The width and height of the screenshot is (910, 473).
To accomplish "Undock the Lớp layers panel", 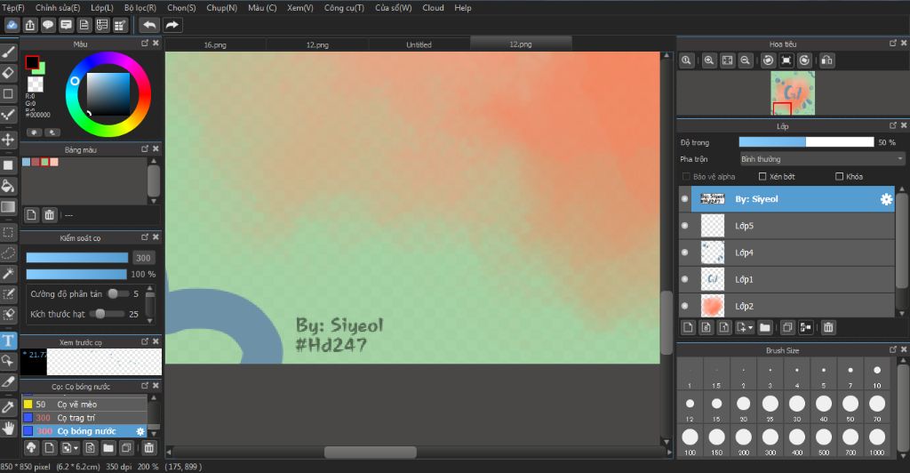I will click(893, 125).
